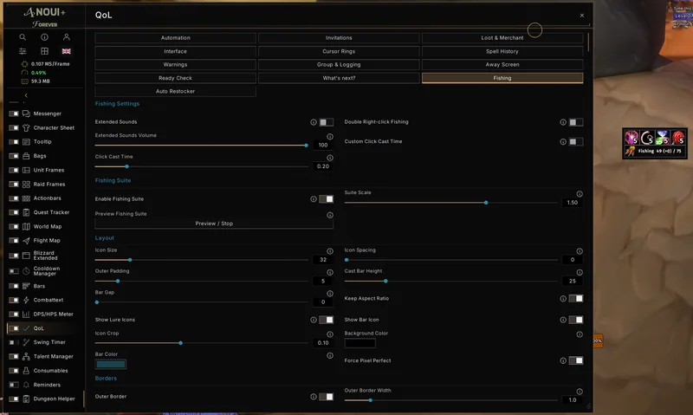
Task: Open the Invitations tab
Action: (339, 38)
